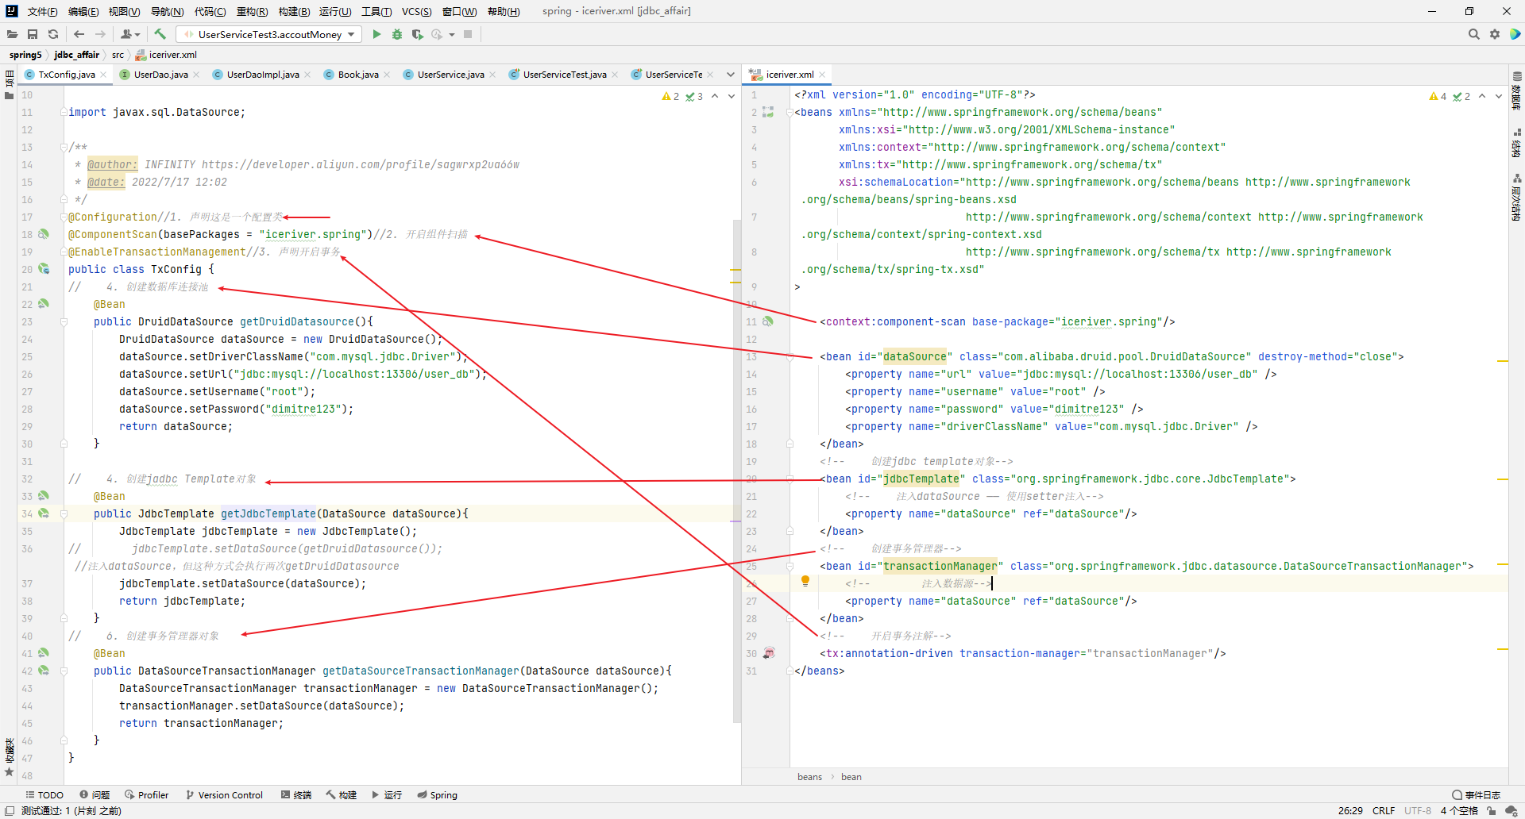Click the 'beans' breadcrumb below XML editor
This screenshot has height=819, width=1525.
pyautogui.click(x=809, y=777)
